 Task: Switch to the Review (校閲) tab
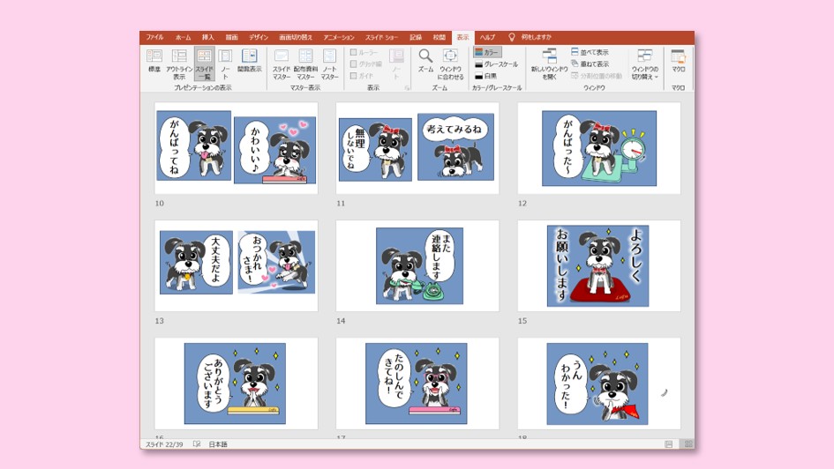(440, 37)
